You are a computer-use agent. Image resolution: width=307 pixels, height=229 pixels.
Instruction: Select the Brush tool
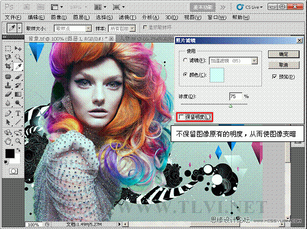click(x=18, y=77)
